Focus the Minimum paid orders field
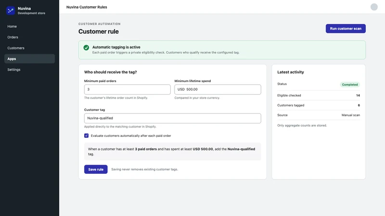 coord(127,89)
